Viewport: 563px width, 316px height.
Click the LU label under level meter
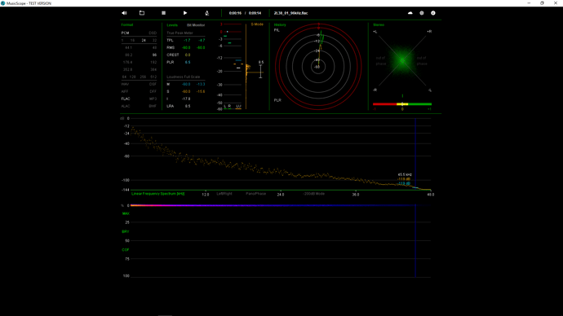point(238,106)
